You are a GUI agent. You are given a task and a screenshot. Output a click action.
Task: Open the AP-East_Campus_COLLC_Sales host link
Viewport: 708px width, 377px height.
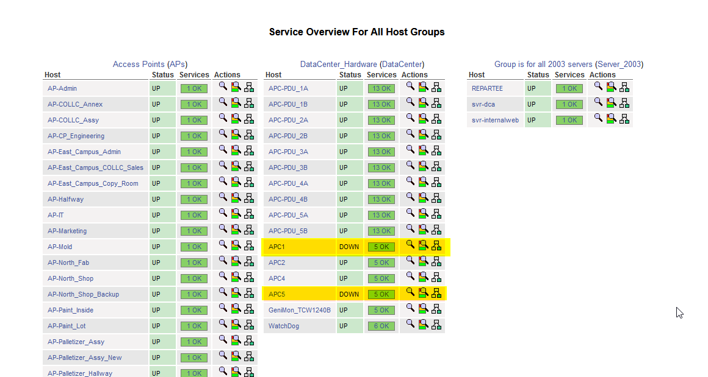[x=96, y=167]
